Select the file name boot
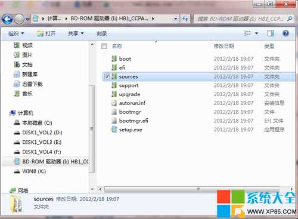 tap(125, 59)
